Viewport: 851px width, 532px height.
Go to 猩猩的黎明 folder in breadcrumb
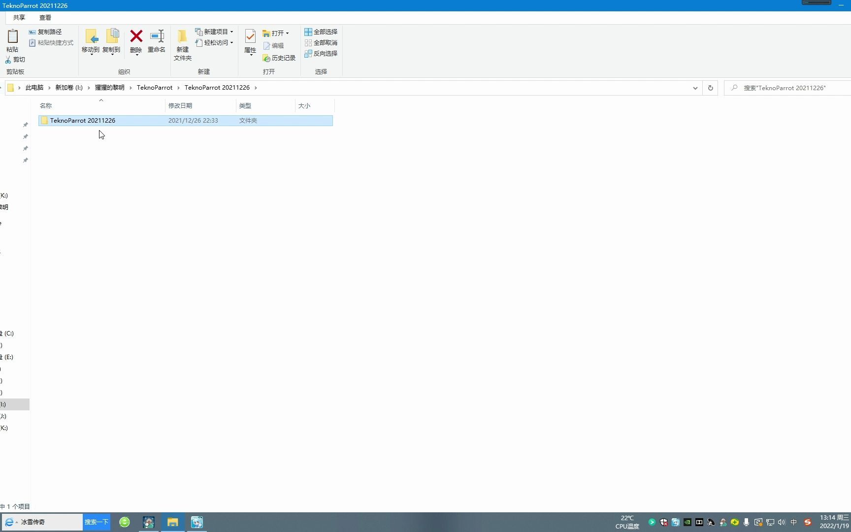click(109, 88)
